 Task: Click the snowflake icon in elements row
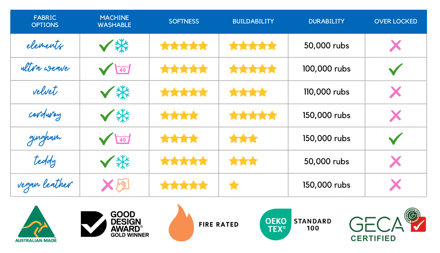[x=122, y=46]
